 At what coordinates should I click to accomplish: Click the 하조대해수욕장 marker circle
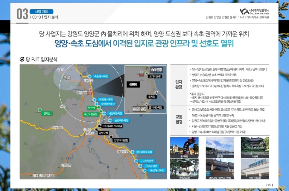click(x=132, y=152)
